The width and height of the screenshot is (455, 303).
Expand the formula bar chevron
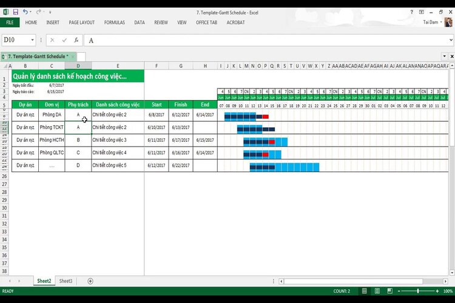[x=451, y=40]
